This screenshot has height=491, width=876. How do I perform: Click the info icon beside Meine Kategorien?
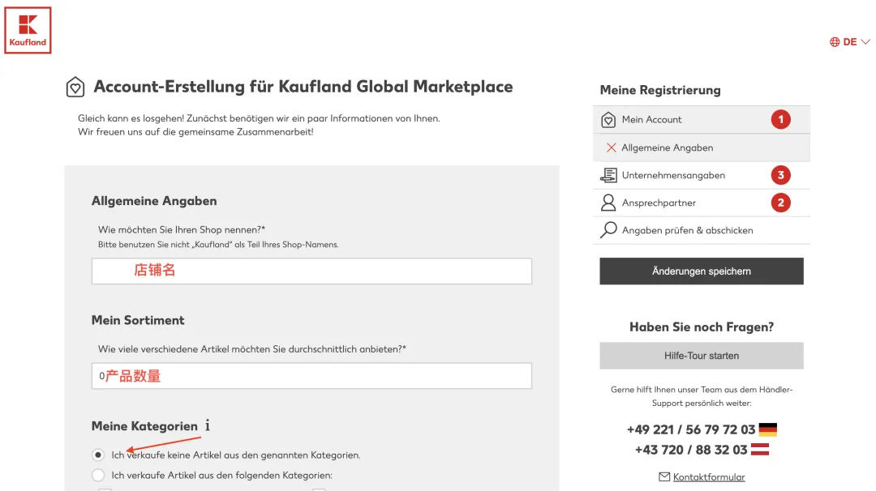click(x=208, y=425)
